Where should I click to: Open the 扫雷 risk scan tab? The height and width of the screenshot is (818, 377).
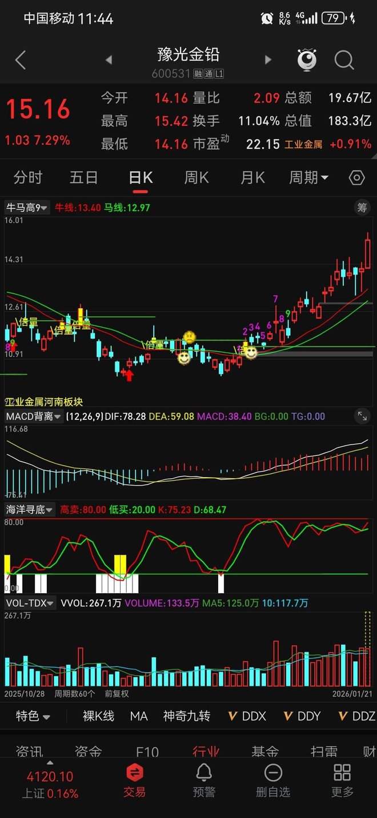[324, 751]
